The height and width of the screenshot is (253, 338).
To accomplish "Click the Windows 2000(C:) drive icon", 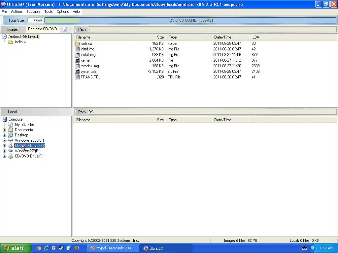I will pyautogui.click(x=10, y=140).
